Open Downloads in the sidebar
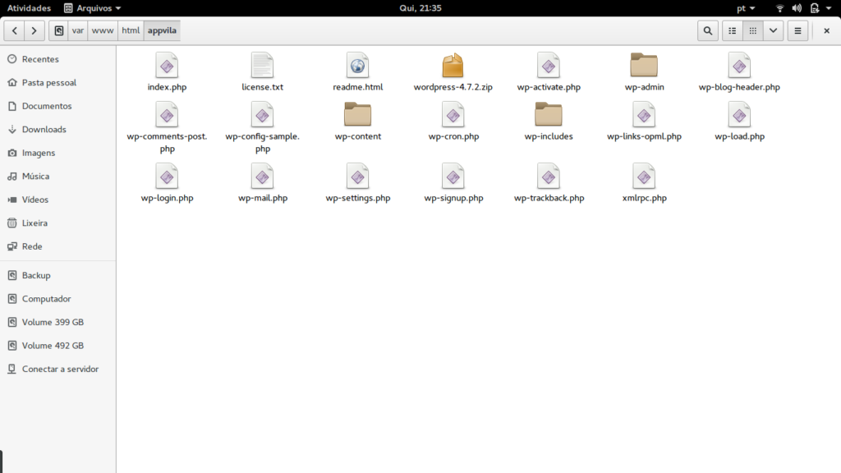The width and height of the screenshot is (841, 473). 44,130
